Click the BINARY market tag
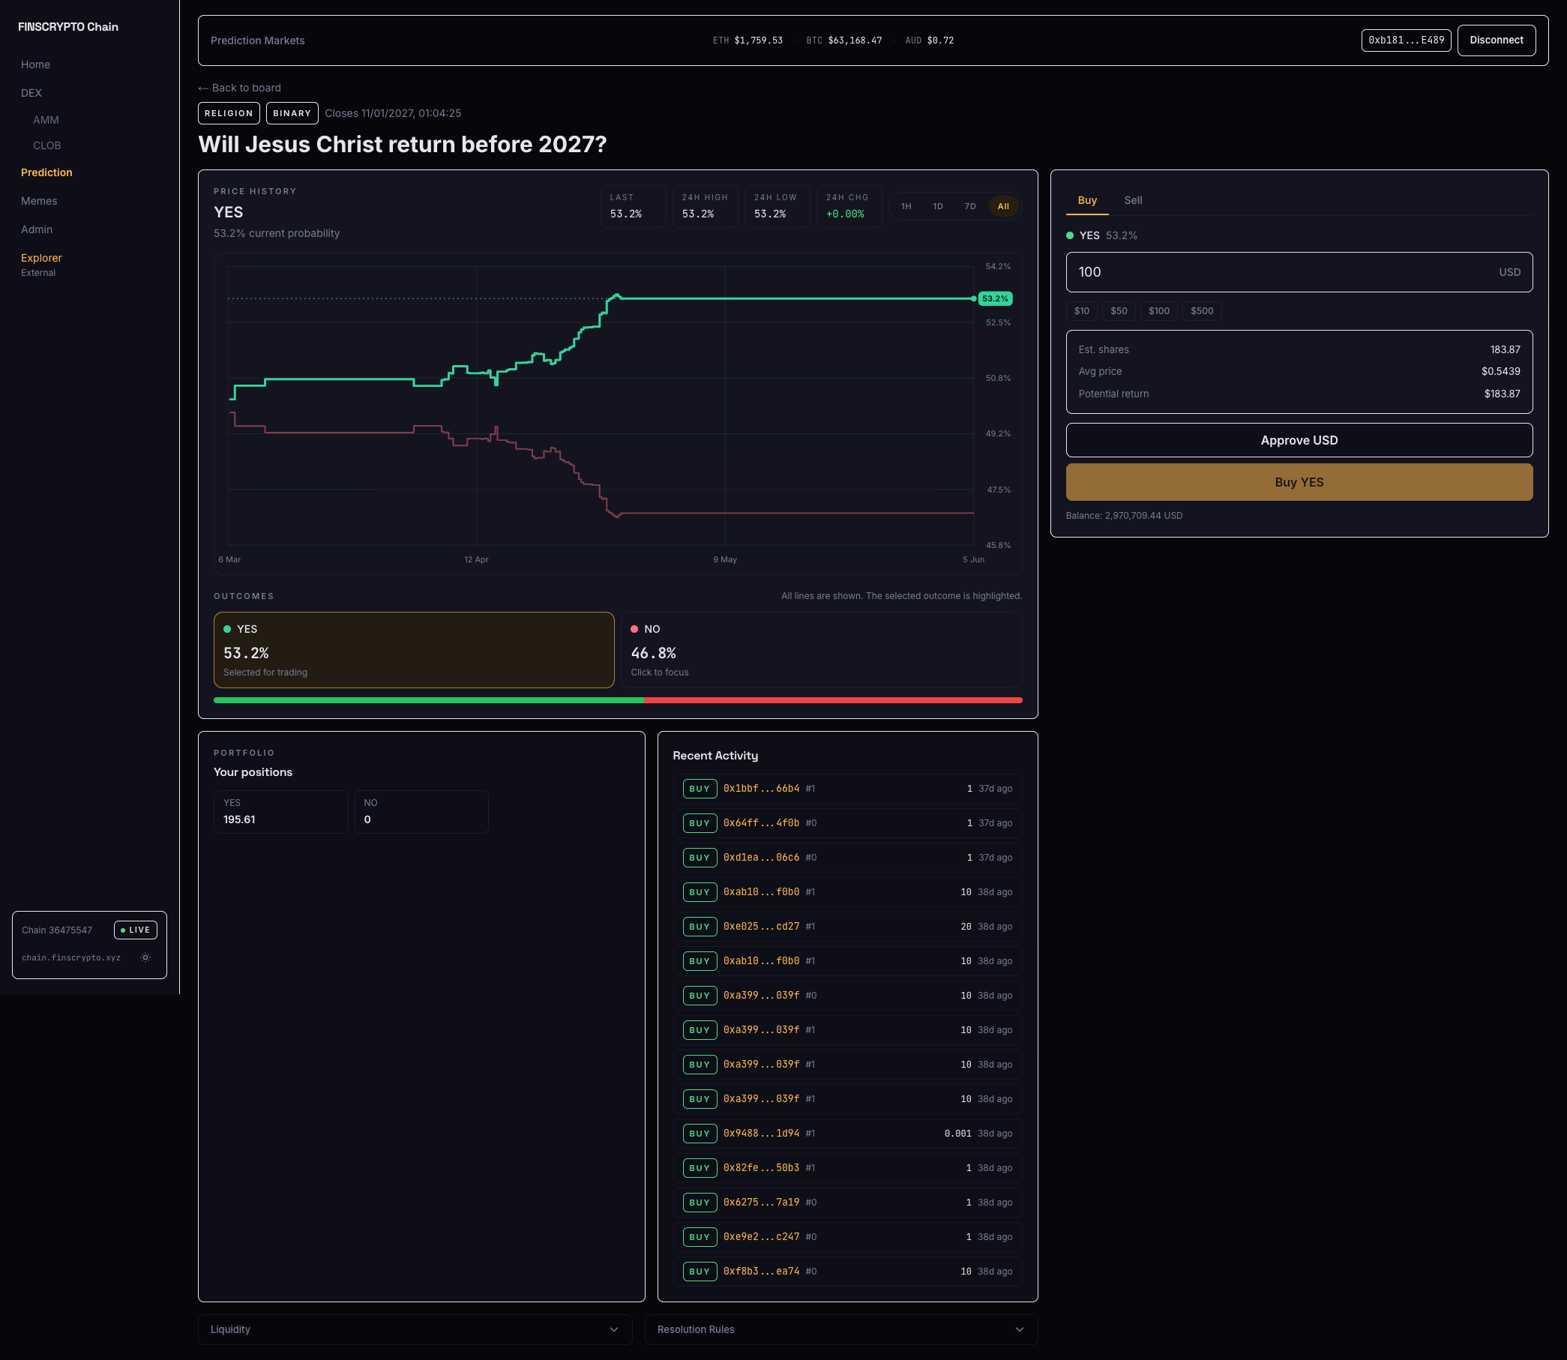 [x=292, y=113]
